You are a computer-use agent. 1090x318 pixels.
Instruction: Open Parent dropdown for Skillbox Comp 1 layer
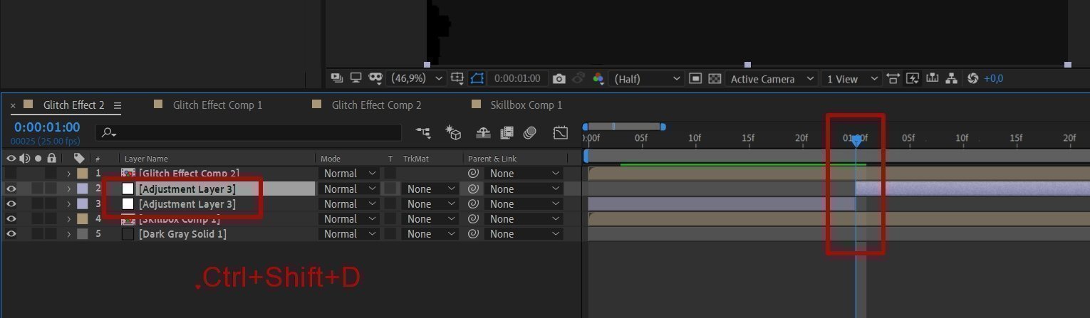pos(525,218)
